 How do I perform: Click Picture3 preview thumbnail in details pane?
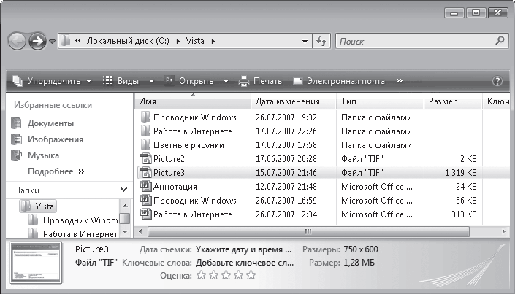(x=36, y=263)
